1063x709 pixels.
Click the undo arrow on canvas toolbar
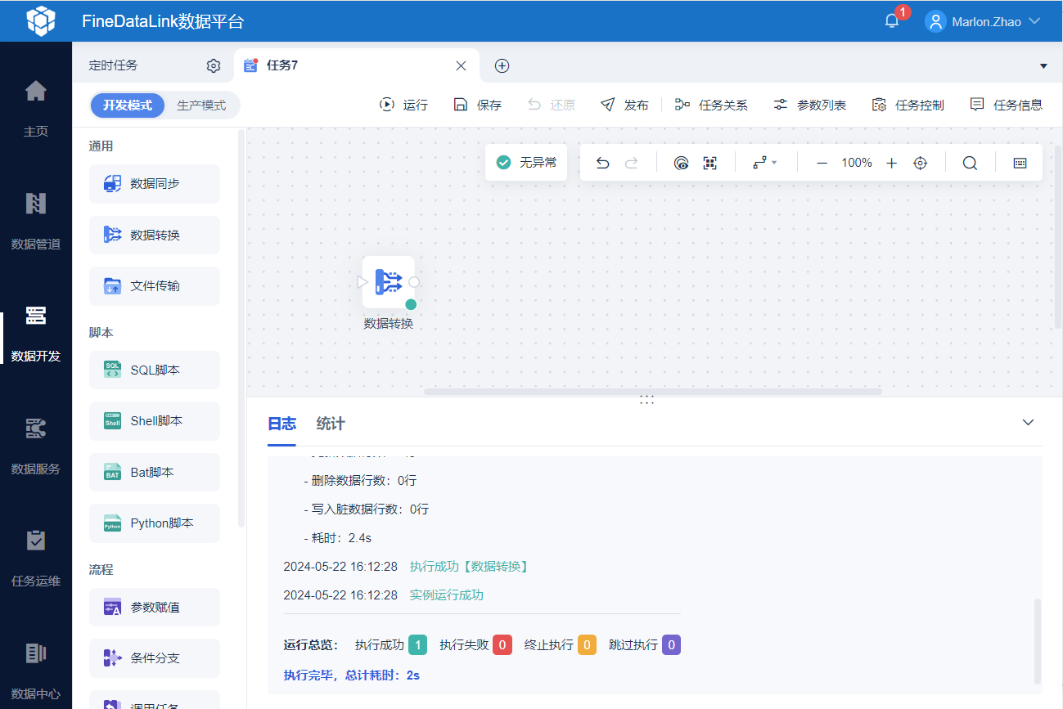pyautogui.click(x=603, y=163)
